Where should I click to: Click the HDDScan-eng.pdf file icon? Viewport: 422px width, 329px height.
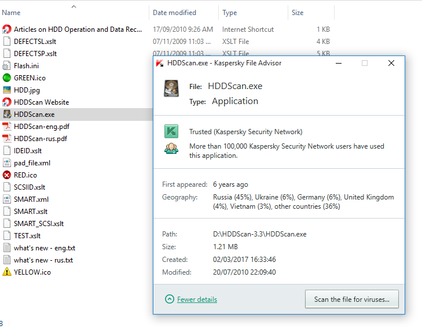pyautogui.click(x=7, y=127)
